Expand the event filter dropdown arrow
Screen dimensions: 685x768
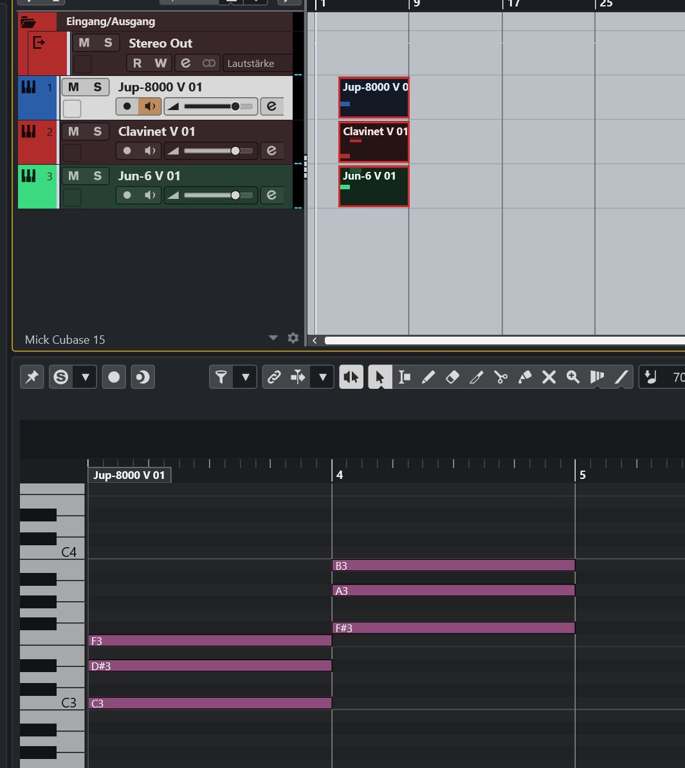pyautogui.click(x=245, y=377)
